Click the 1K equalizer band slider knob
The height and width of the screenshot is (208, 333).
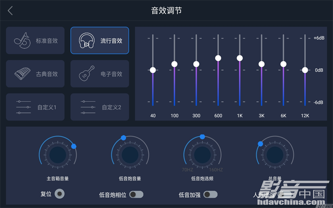(x=240, y=58)
